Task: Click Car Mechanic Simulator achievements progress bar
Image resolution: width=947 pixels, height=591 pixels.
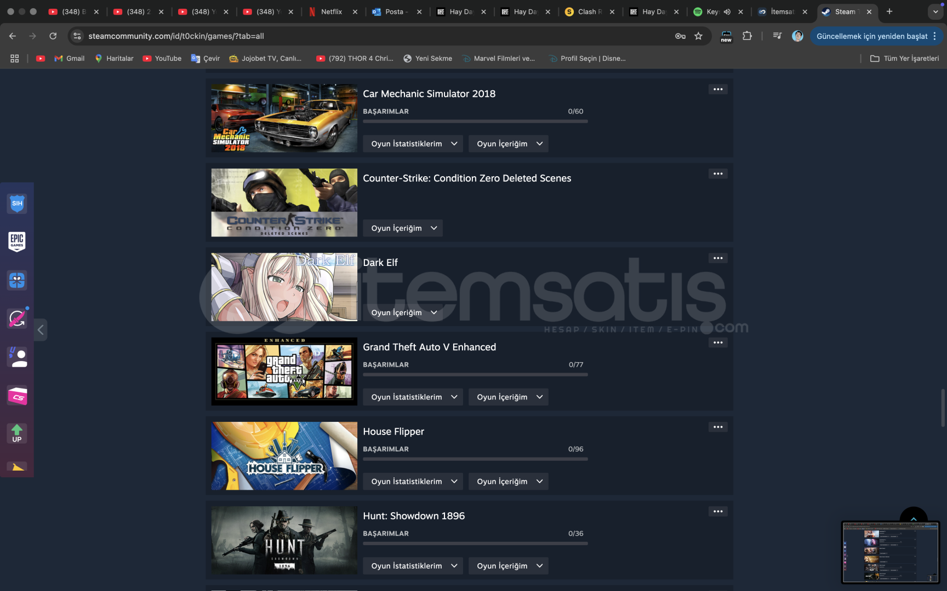Action: 475,121
